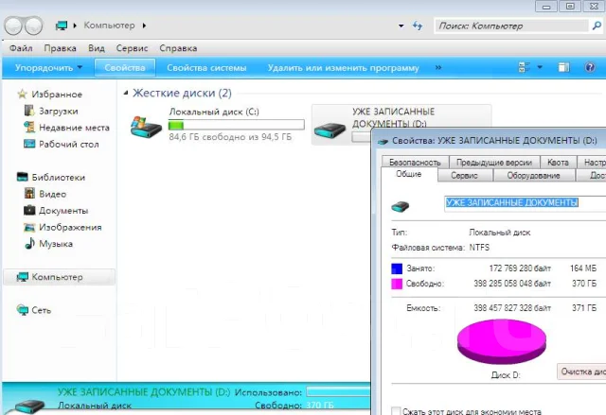Click the change view icon in toolbar
This screenshot has width=606, height=415.
pyautogui.click(x=524, y=67)
